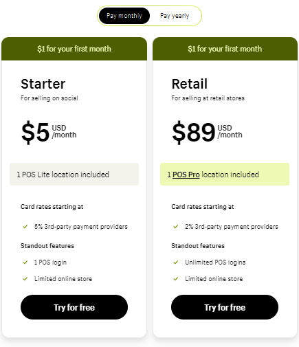The height and width of the screenshot is (347, 299).
Task: Click checkmark by Starter's Limited online store
Action: point(25,279)
